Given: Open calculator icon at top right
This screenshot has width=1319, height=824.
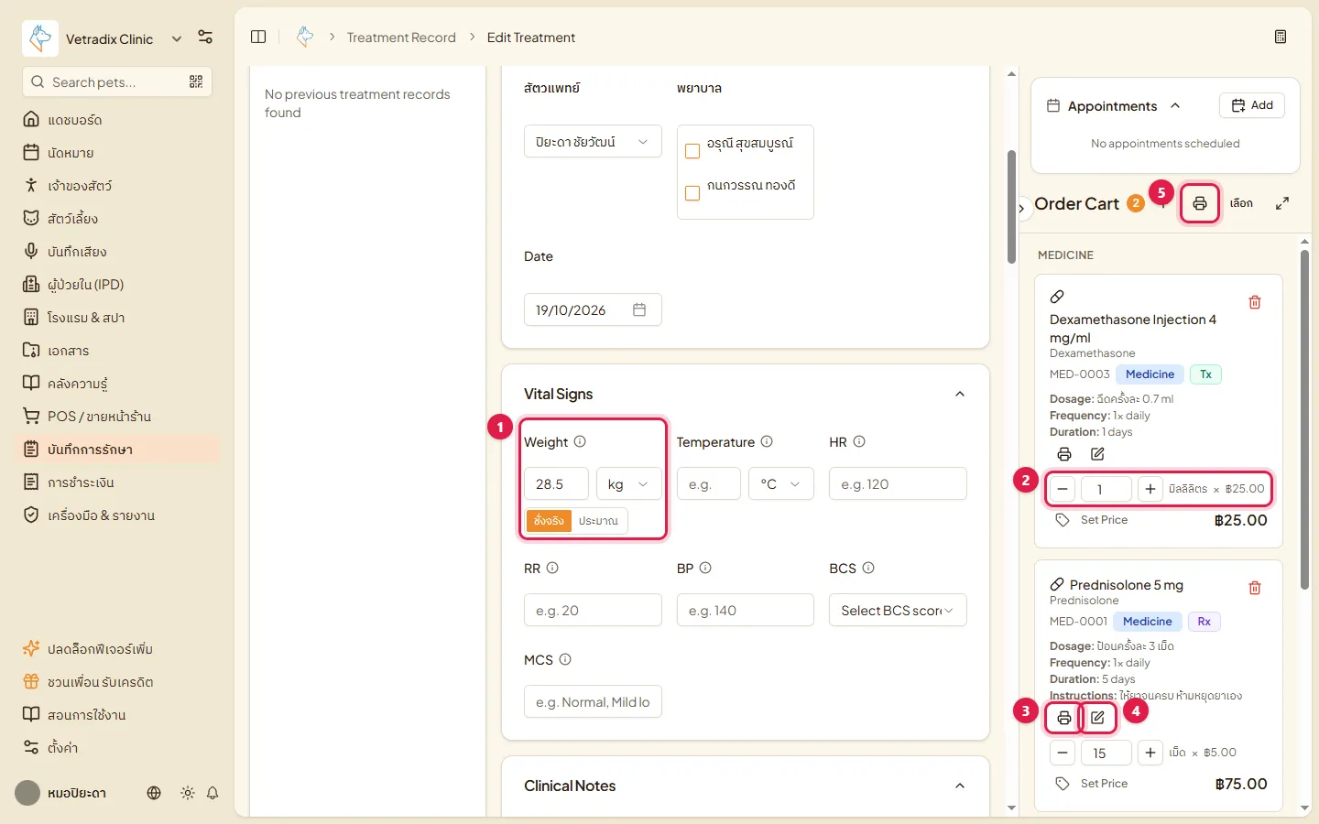Looking at the screenshot, I should coord(1281,38).
